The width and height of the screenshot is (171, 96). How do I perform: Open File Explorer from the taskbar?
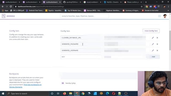coord(71,94)
